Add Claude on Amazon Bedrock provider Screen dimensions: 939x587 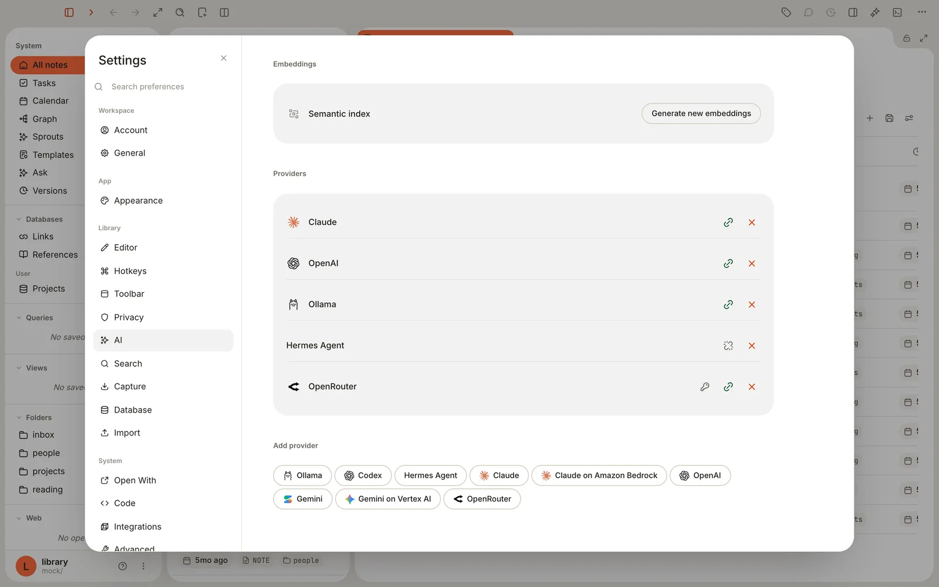coord(599,475)
